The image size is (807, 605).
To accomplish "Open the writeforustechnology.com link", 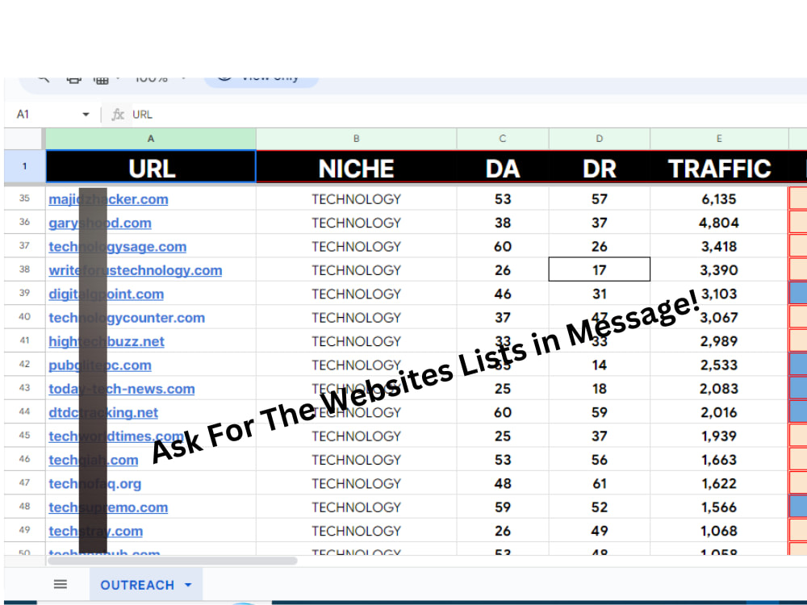I will point(136,270).
